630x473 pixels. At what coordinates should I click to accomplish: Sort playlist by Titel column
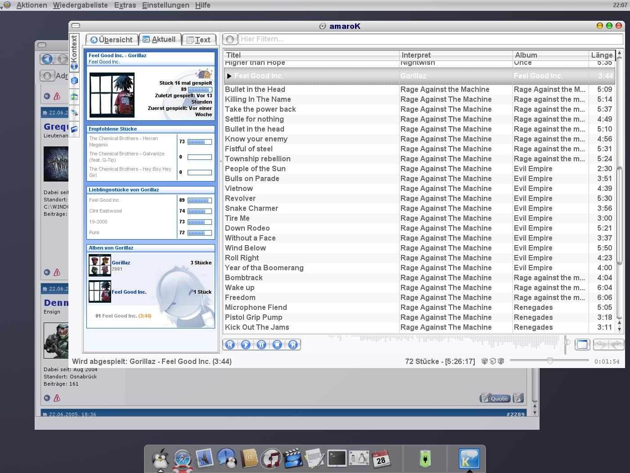click(x=311, y=55)
